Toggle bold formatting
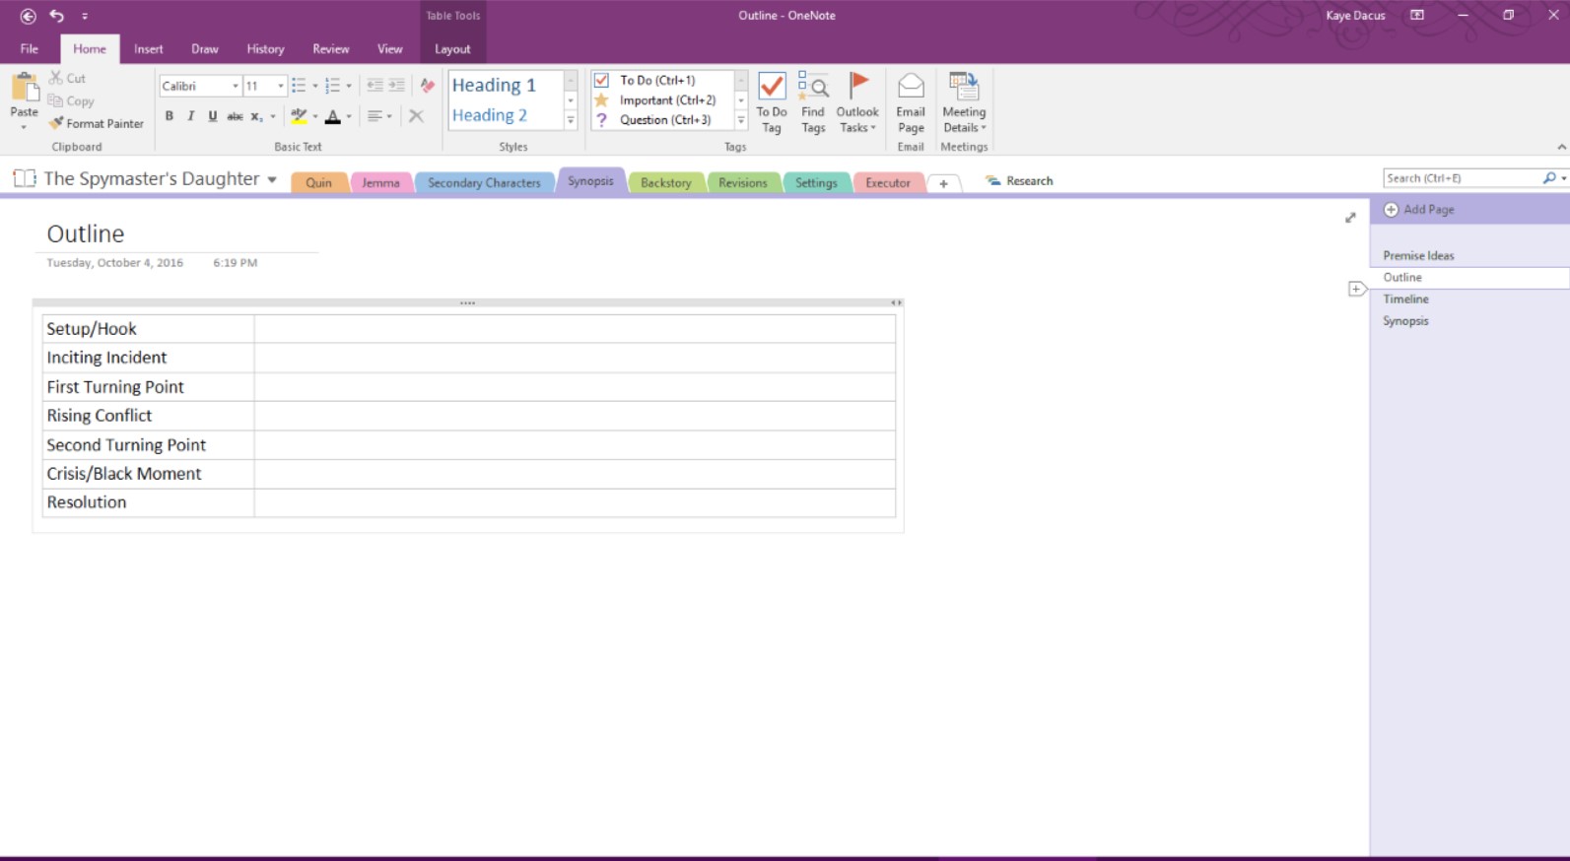The height and width of the screenshot is (861, 1570). click(170, 116)
